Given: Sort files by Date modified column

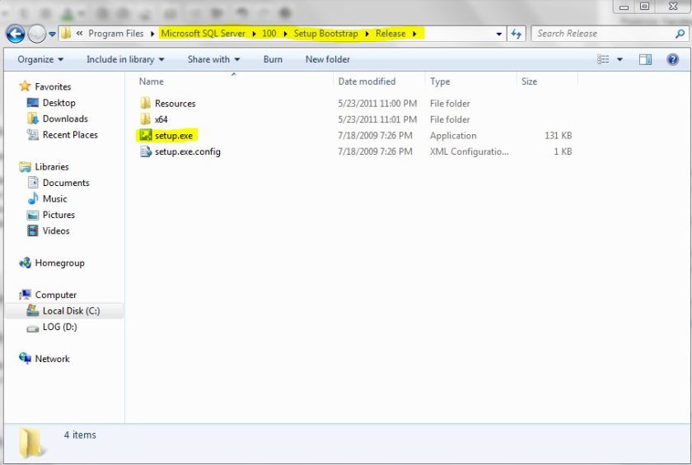Looking at the screenshot, I should [x=367, y=81].
